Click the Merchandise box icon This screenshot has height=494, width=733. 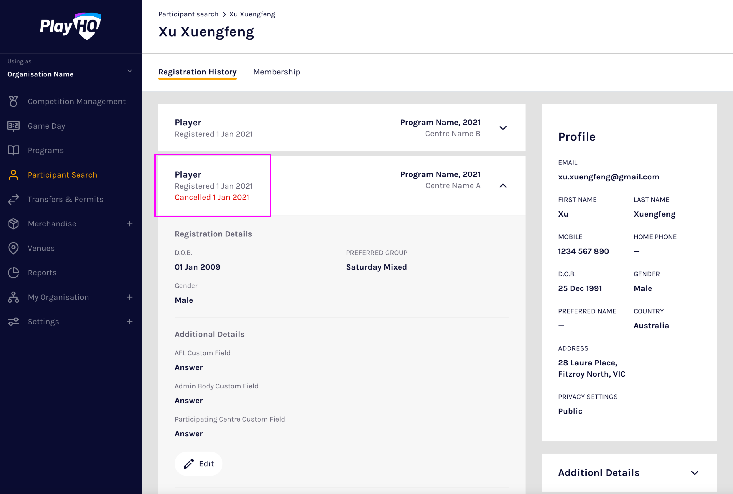13,224
